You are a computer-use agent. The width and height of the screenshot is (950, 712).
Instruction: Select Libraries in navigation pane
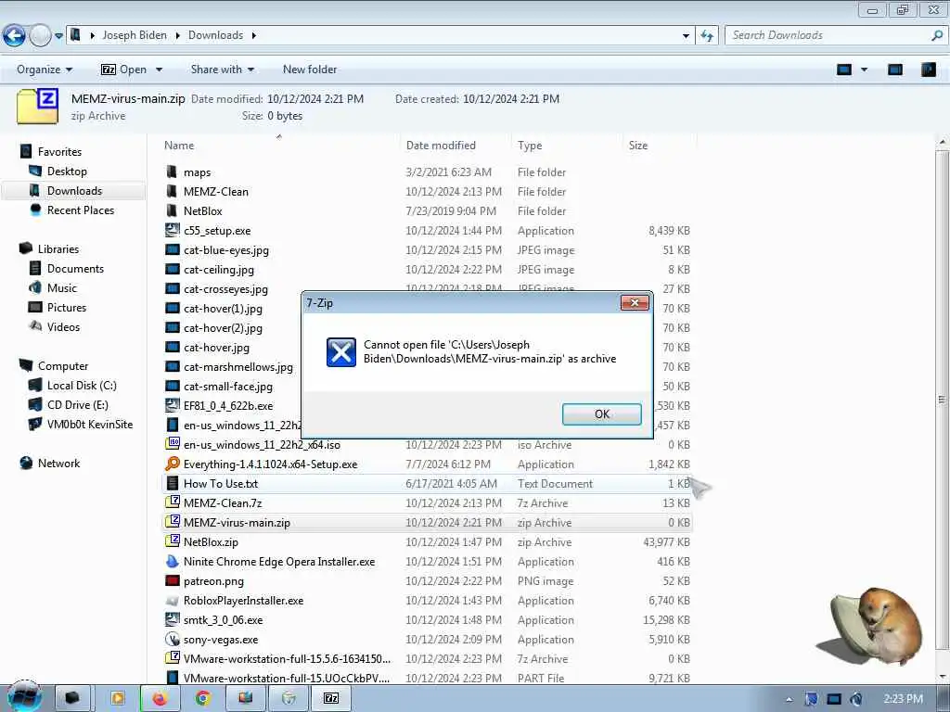[58, 248]
